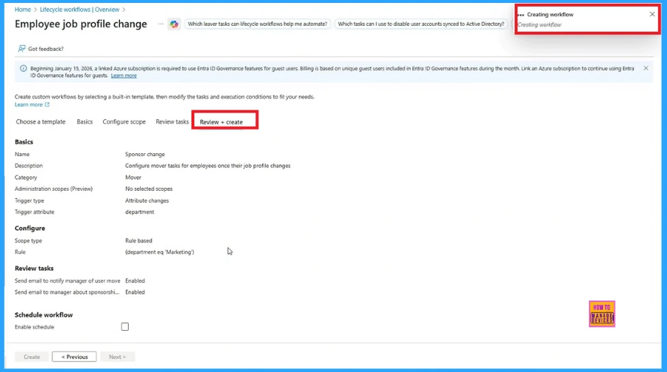Click the 'Employee job profile change' page title

coord(81,24)
